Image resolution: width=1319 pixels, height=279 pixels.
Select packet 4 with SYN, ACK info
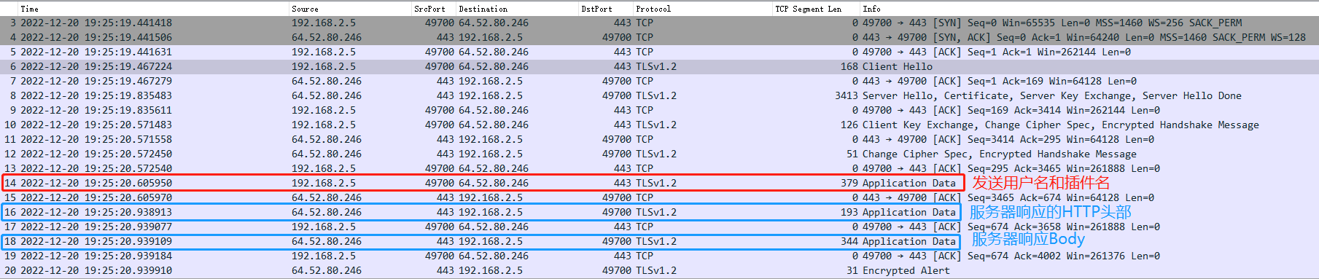(659, 37)
